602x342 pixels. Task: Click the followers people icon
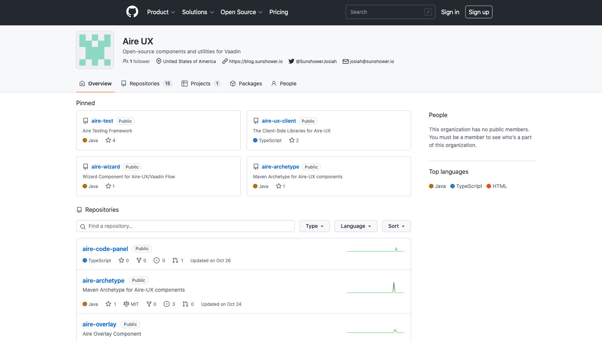pyautogui.click(x=126, y=61)
